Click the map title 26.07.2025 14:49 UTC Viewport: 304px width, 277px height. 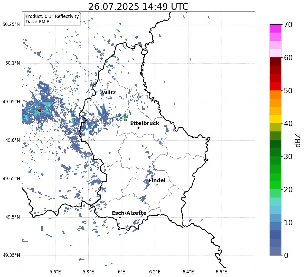(138, 7)
